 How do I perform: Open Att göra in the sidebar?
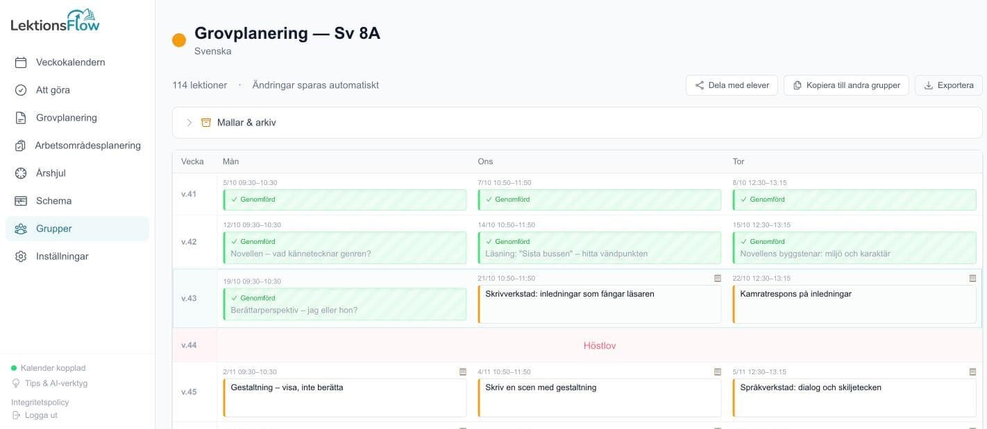point(77,90)
